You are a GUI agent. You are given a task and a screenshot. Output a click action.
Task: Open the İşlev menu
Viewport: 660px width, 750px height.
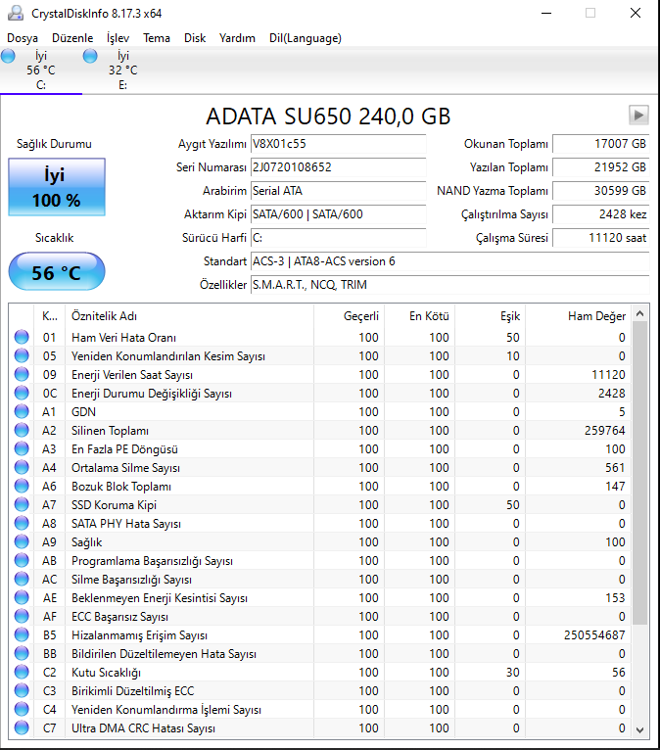[118, 38]
